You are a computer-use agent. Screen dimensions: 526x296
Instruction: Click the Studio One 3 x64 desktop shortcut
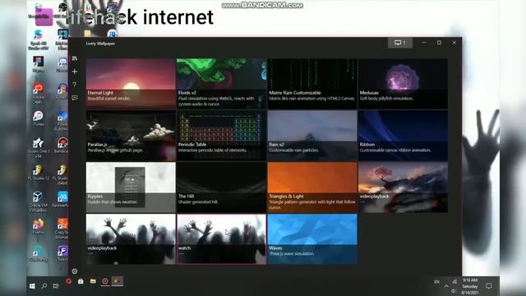click(39, 148)
